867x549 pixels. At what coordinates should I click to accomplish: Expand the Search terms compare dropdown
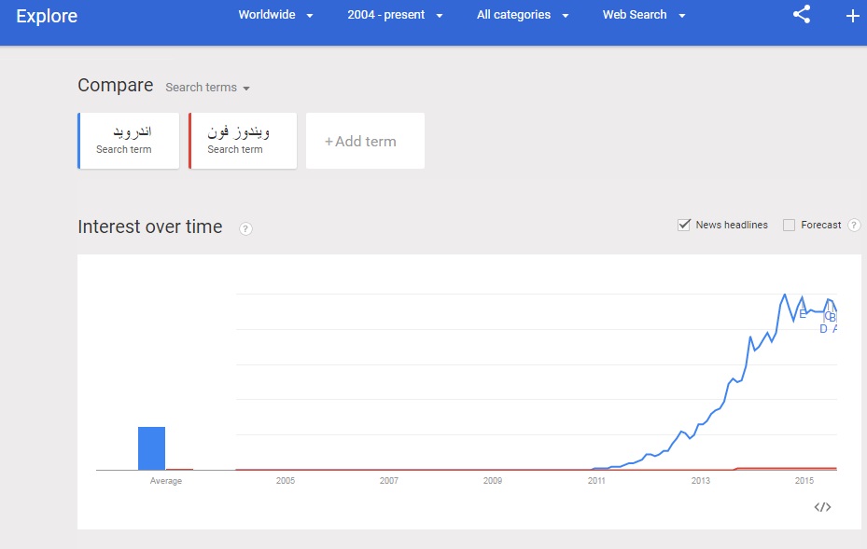click(x=208, y=88)
